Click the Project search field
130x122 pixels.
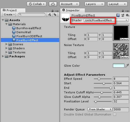(32, 15)
